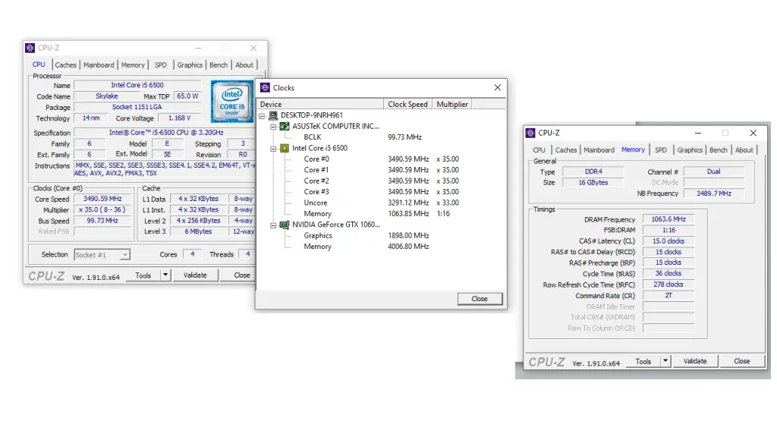Screen dimensions: 777x437
Task: Click Tools button in the left CPU-Z window
Action: [143, 275]
